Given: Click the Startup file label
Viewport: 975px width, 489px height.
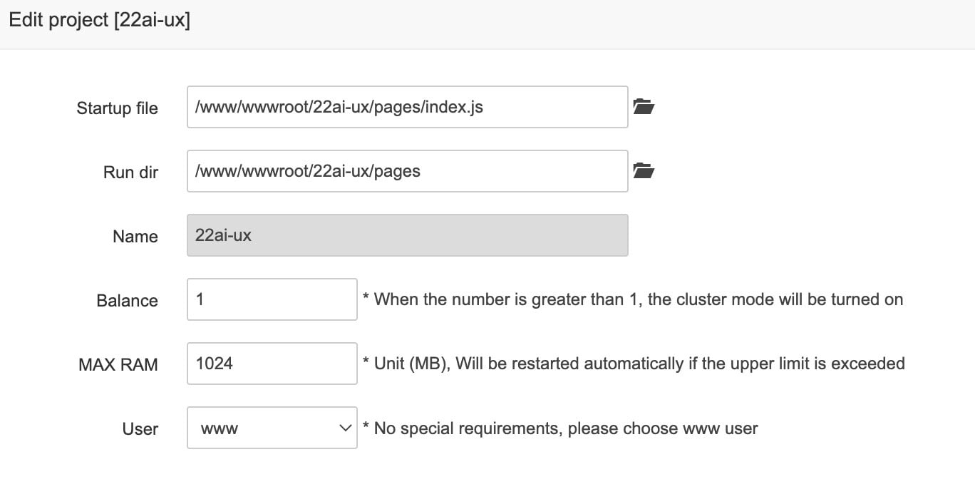Looking at the screenshot, I should (x=117, y=108).
